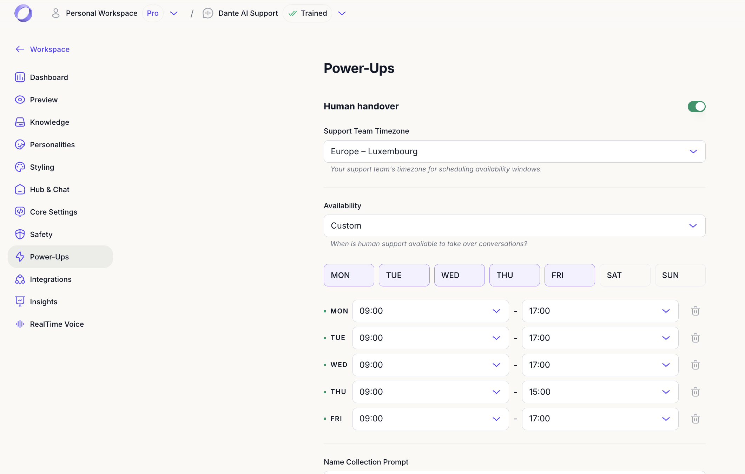
Task: Click the Personal Workspace breadcrumb
Action: [101, 13]
